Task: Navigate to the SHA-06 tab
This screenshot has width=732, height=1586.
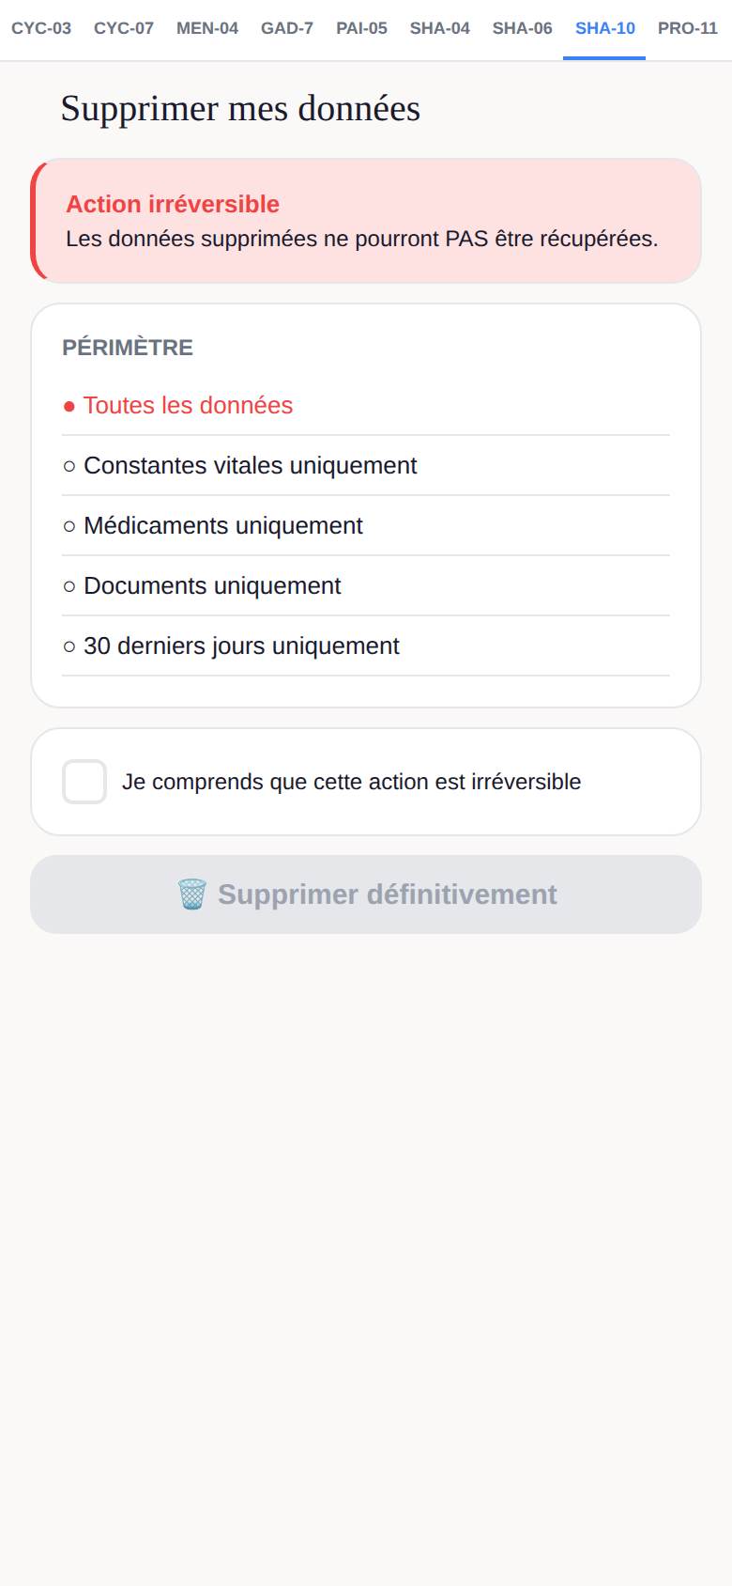Action: pos(523,28)
